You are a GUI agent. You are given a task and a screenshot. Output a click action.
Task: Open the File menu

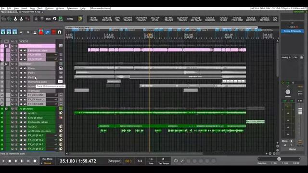[2, 8]
